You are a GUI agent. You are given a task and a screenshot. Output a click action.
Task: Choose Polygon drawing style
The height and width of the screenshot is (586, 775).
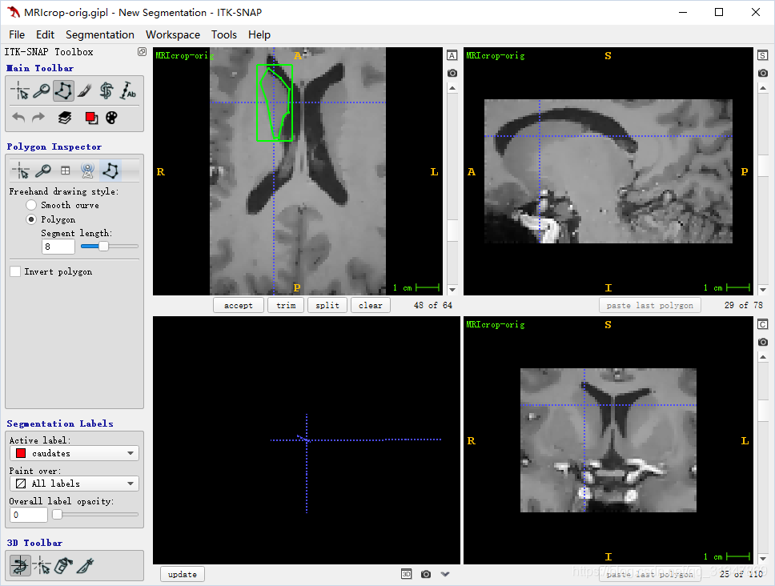pyautogui.click(x=31, y=219)
